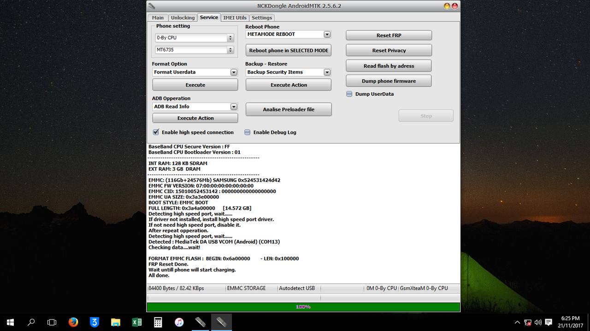This screenshot has height=331, width=590.
Task: Open Calculator from taskbar
Action: point(158,322)
